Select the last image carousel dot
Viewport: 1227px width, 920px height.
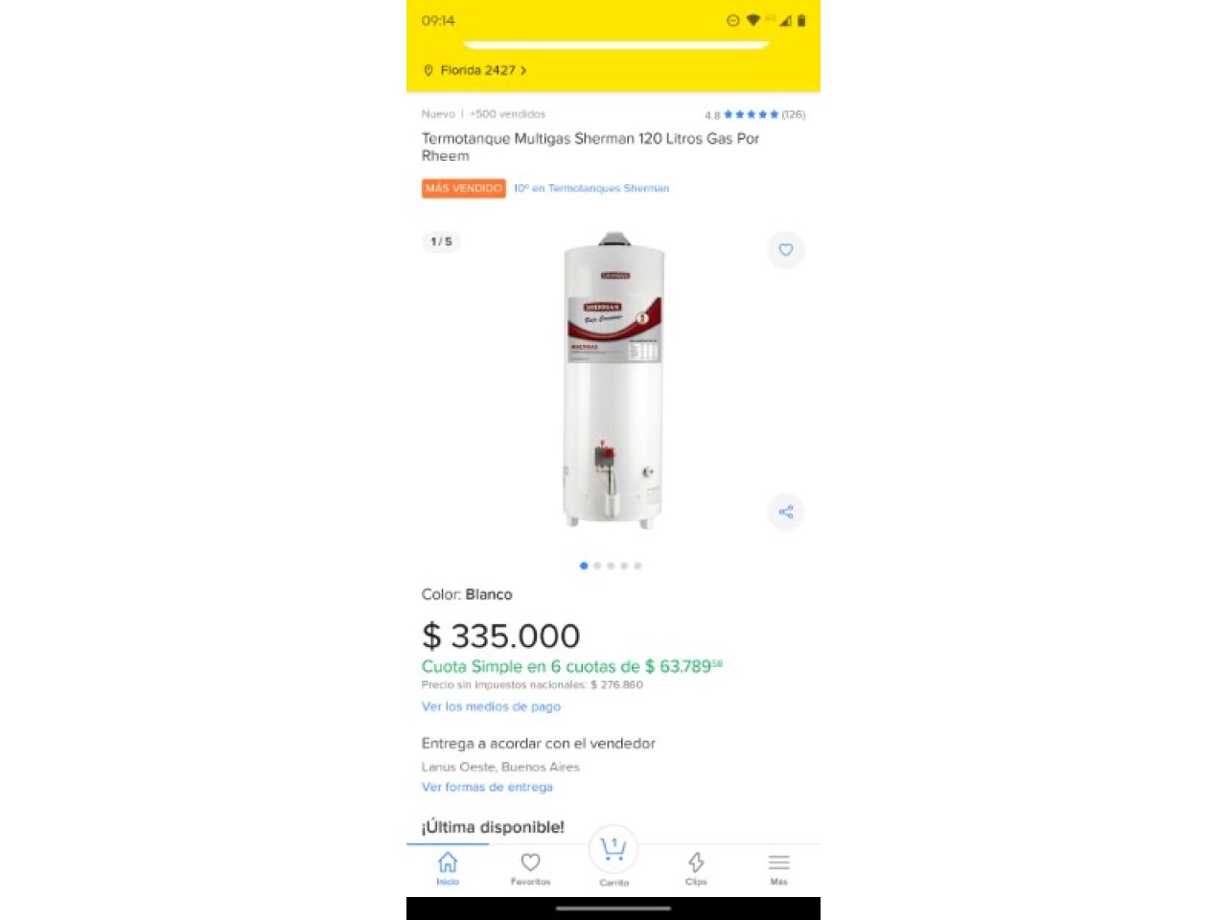pos(637,565)
